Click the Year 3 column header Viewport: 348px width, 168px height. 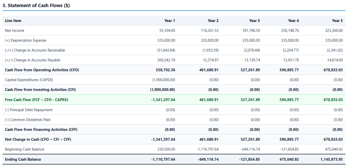click(x=254, y=21)
